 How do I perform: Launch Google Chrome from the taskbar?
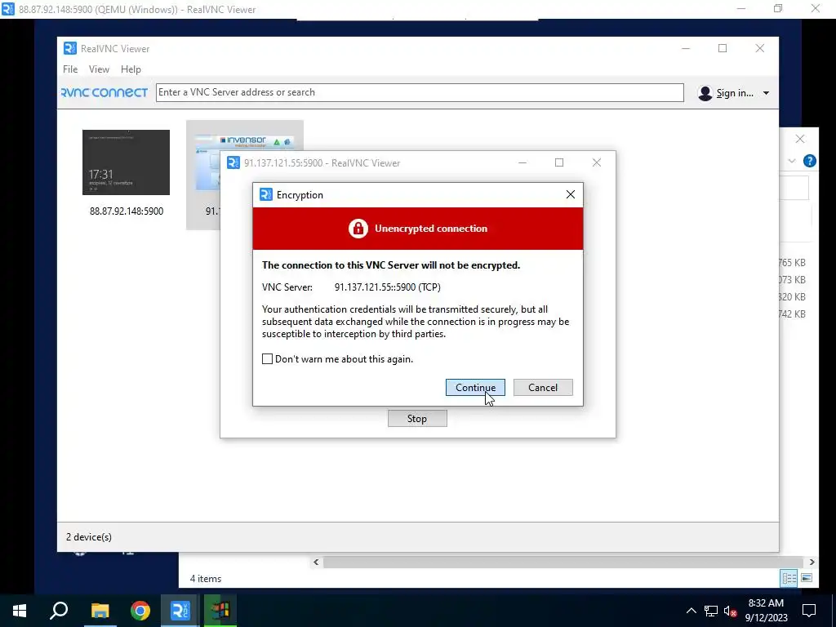point(140,611)
